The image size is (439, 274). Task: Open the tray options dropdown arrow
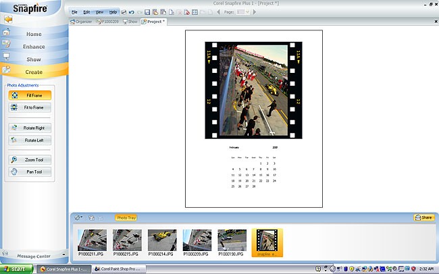pos(80,218)
